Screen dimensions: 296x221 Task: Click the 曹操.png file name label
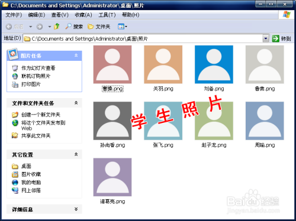[x=112, y=89]
